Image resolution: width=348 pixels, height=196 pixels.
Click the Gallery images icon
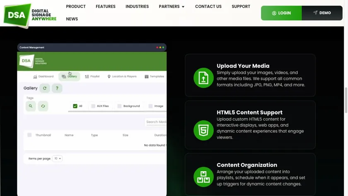pyautogui.click(x=64, y=77)
